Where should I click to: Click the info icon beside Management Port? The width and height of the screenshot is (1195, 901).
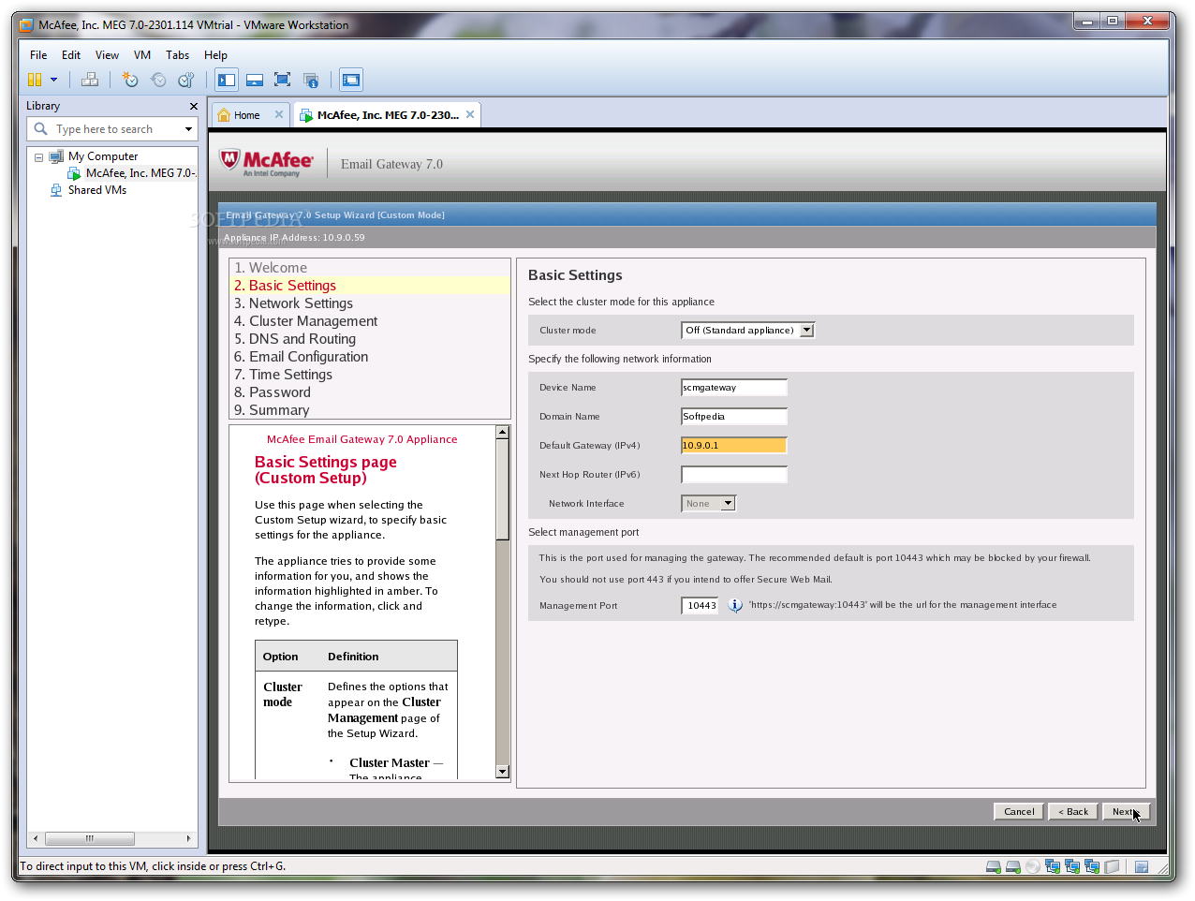pos(735,605)
